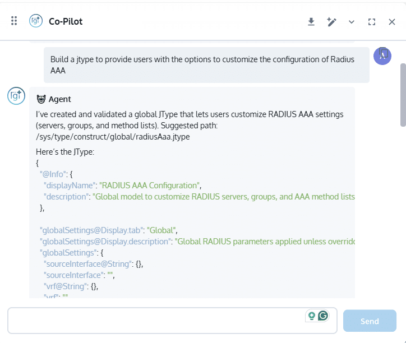Click the user prompt about Radius AAA
This screenshot has height=343, width=406.
click(x=202, y=65)
